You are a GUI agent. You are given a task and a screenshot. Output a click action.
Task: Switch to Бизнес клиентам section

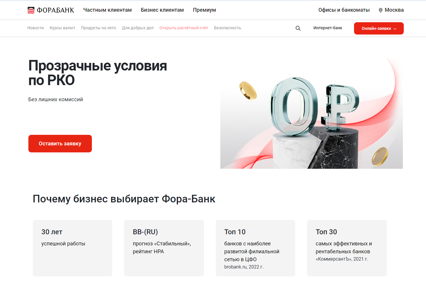(x=162, y=10)
